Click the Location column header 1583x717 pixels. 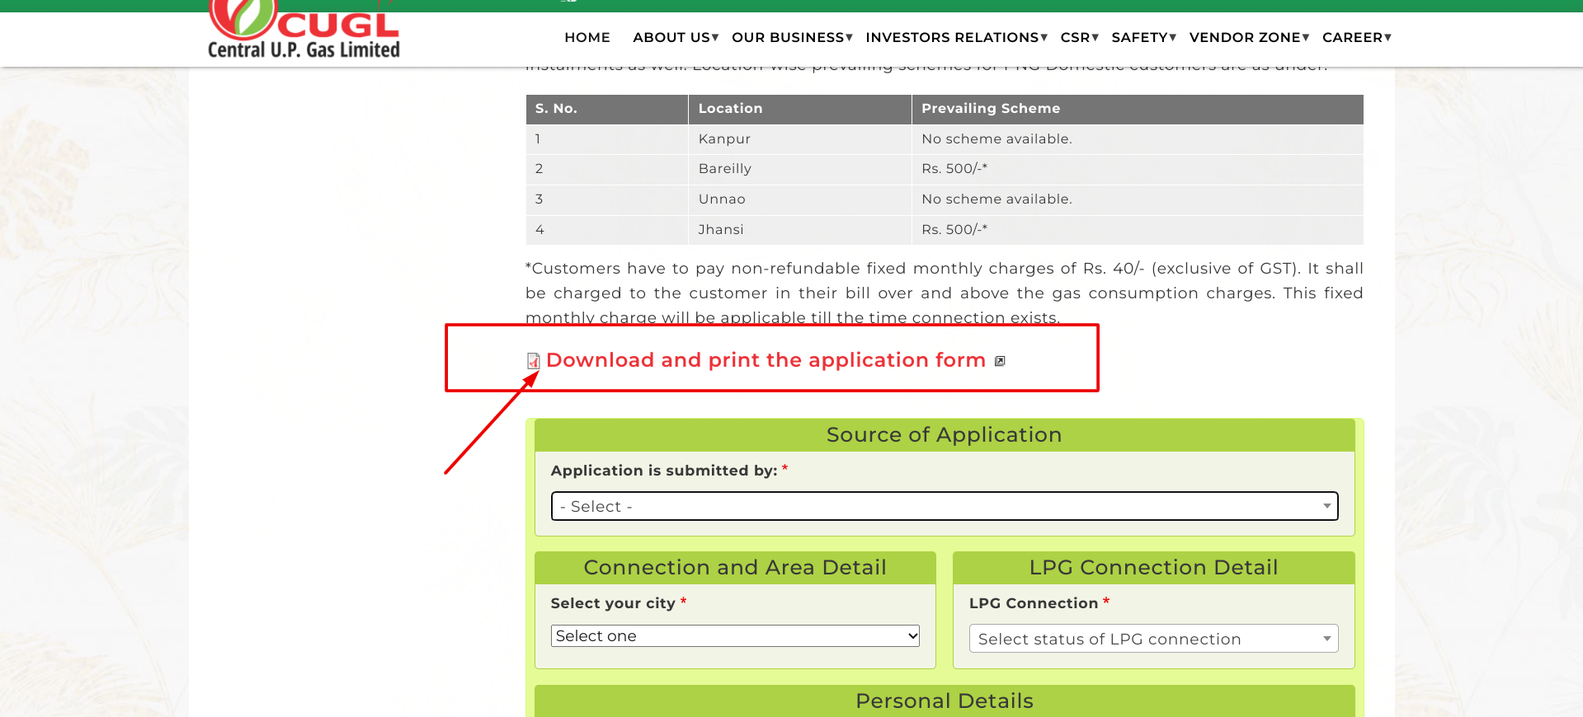point(730,109)
